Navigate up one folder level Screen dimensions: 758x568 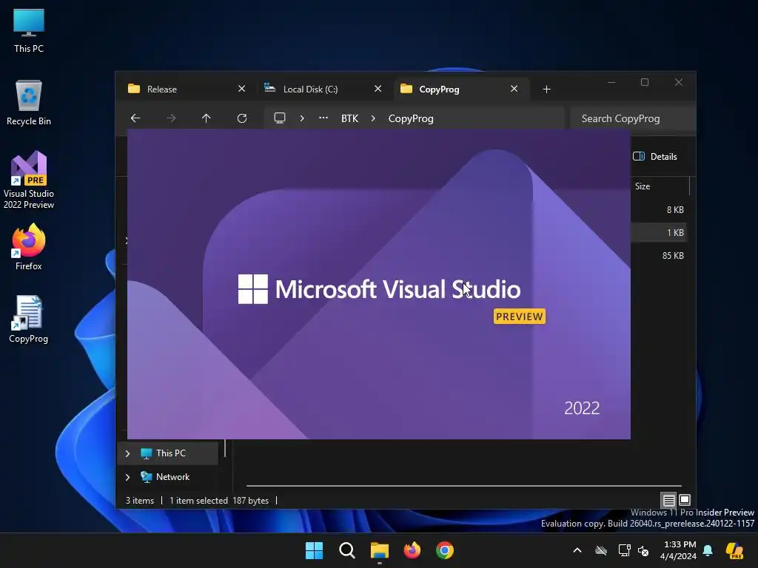coord(206,118)
